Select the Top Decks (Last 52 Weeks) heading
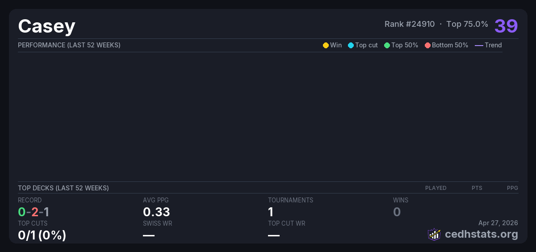This screenshot has width=536, height=252. [63, 188]
